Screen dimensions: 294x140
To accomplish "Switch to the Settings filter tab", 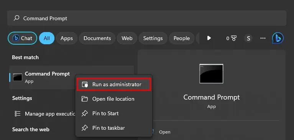I will [153, 38].
